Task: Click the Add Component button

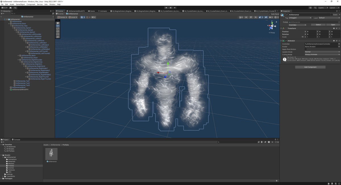Action: [x=310, y=67]
